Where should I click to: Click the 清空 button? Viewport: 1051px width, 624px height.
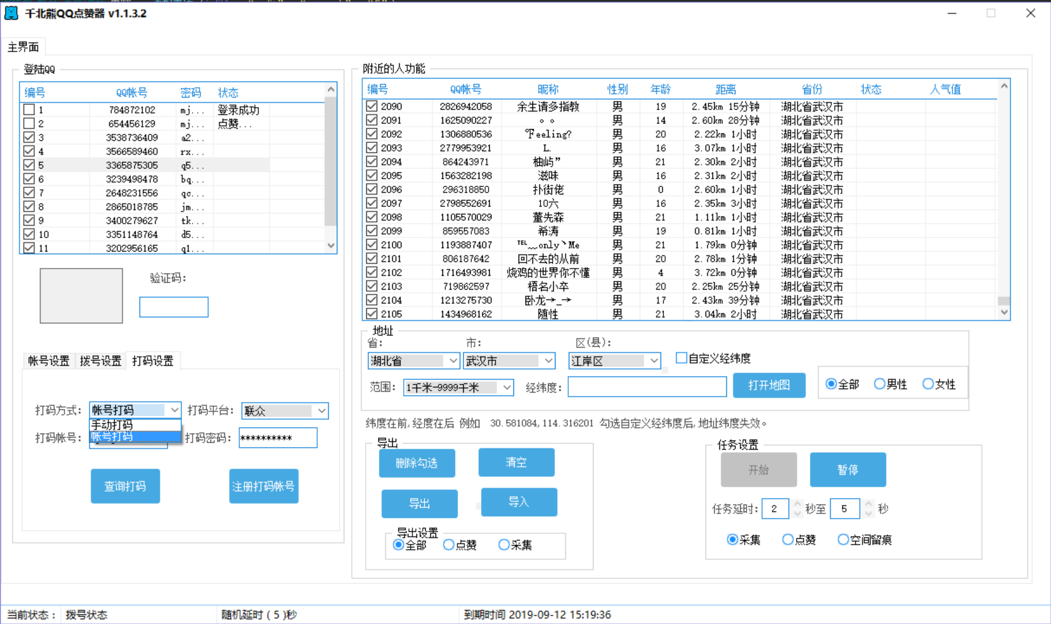516,463
